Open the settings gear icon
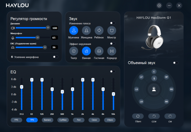The height and width of the screenshot is (132, 191). click(x=159, y=5)
